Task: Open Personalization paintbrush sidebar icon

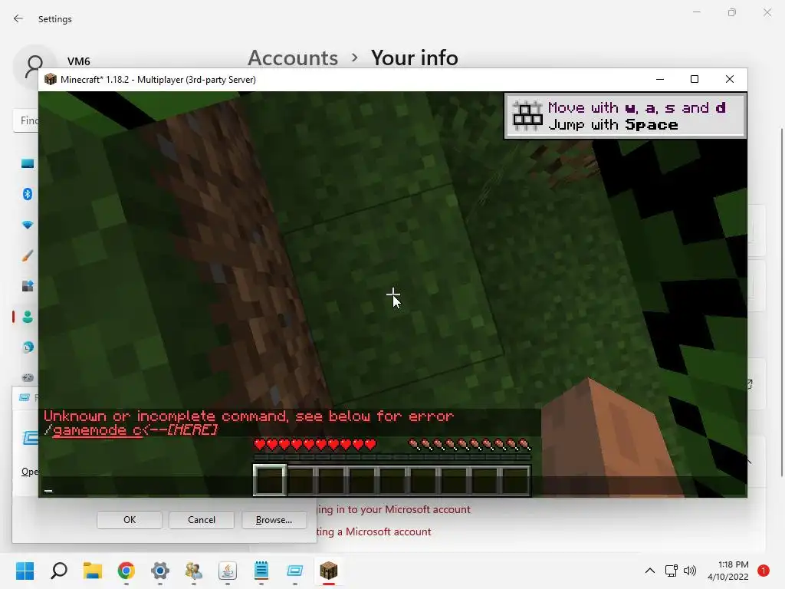Action: (28, 255)
